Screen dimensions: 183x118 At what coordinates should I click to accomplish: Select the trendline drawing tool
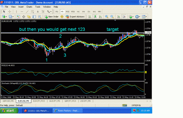click(x=27, y=11)
